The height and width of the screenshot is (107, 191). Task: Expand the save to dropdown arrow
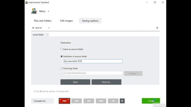(x=49, y=28)
